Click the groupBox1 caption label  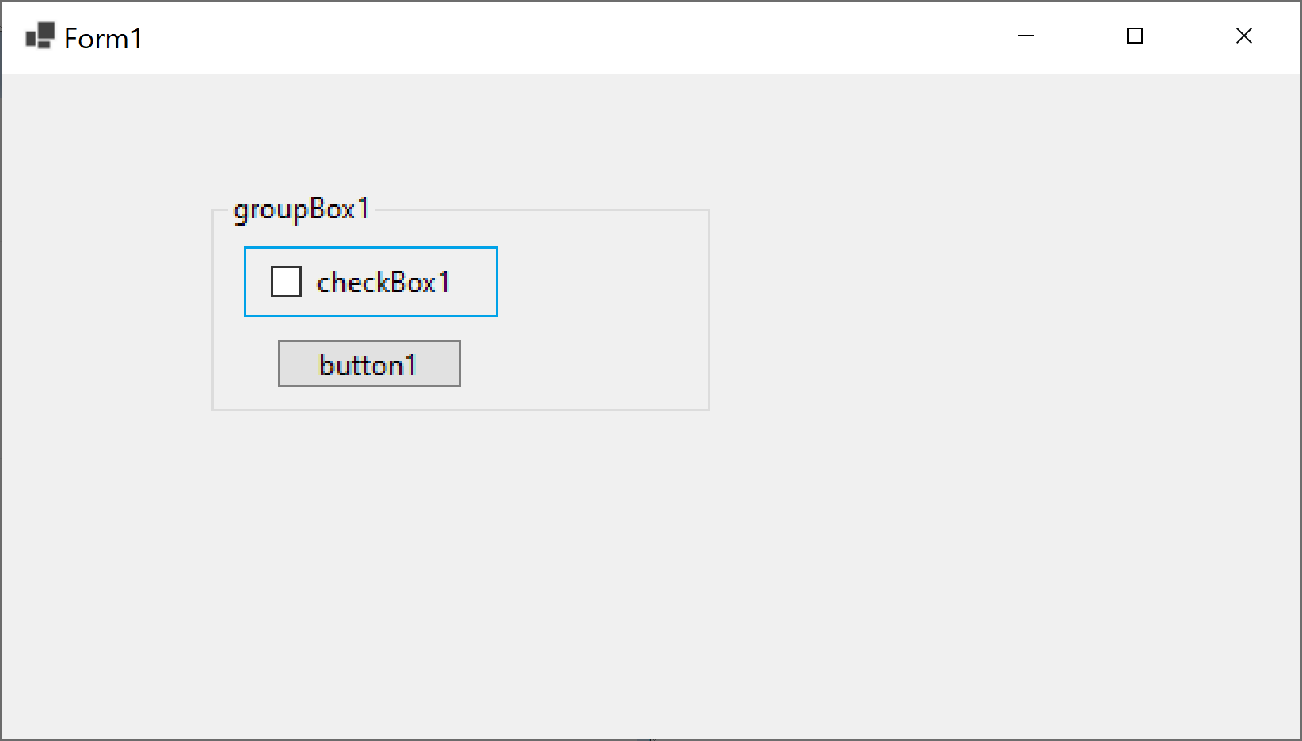coord(303,208)
